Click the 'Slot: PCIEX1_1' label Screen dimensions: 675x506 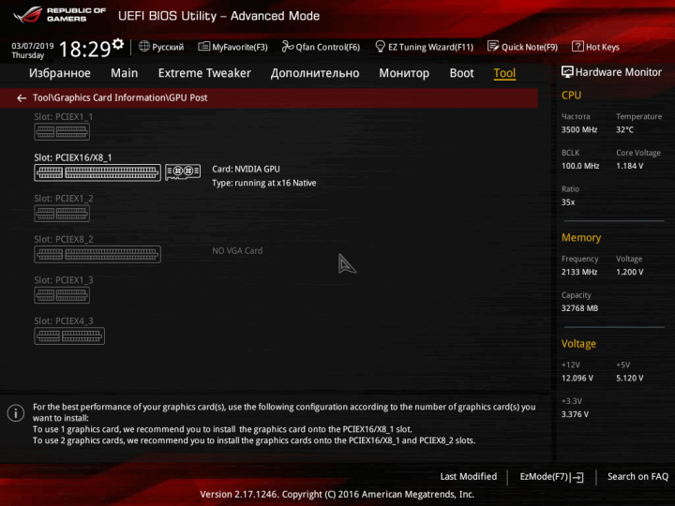coord(64,116)
